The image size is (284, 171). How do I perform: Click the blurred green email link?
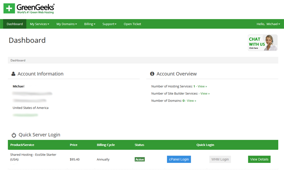point(25,115)
